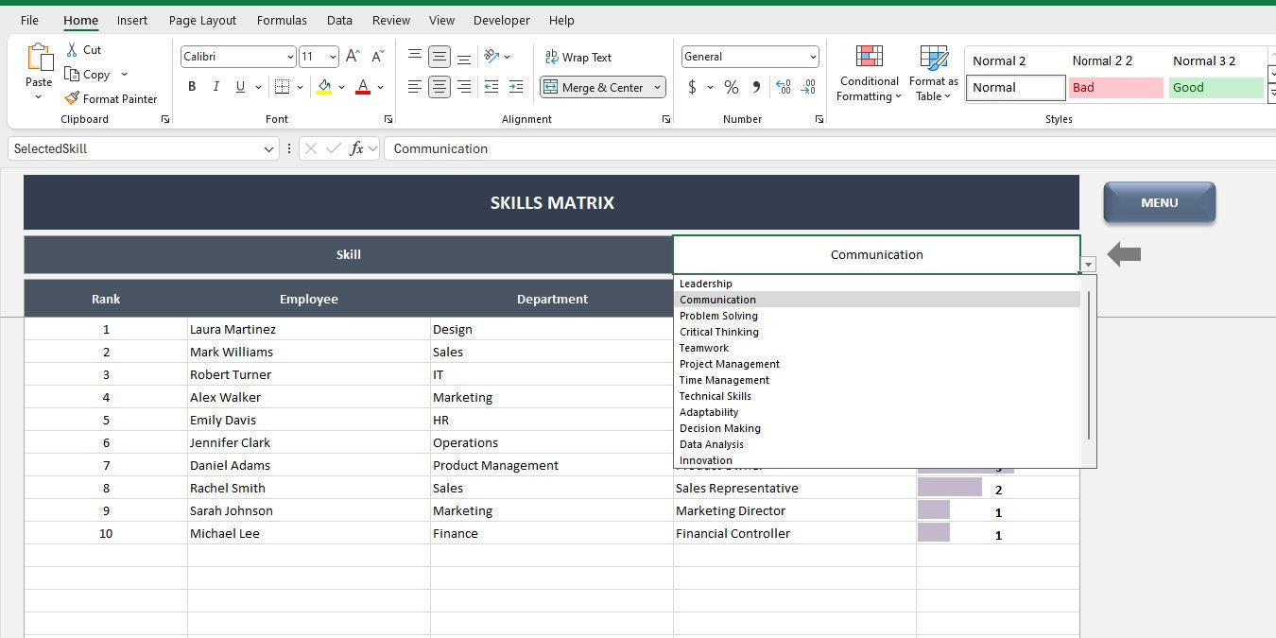Cut the selection with the scissors icon
The height and width of the screenshot is (638, 1276).
72,49
